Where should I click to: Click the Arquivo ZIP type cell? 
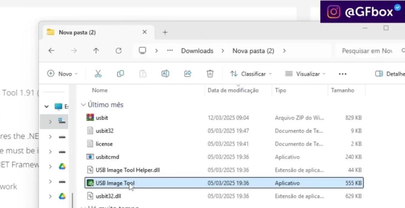click(299, 117)
